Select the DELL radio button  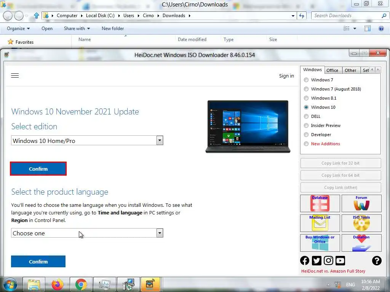[x=306, y=116]
